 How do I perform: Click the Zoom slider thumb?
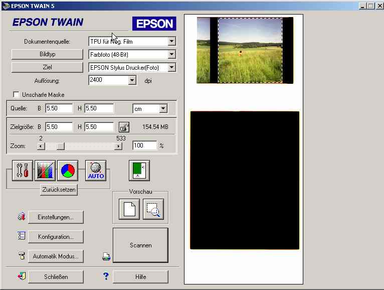pyautogui.click(x=61, y=146)
